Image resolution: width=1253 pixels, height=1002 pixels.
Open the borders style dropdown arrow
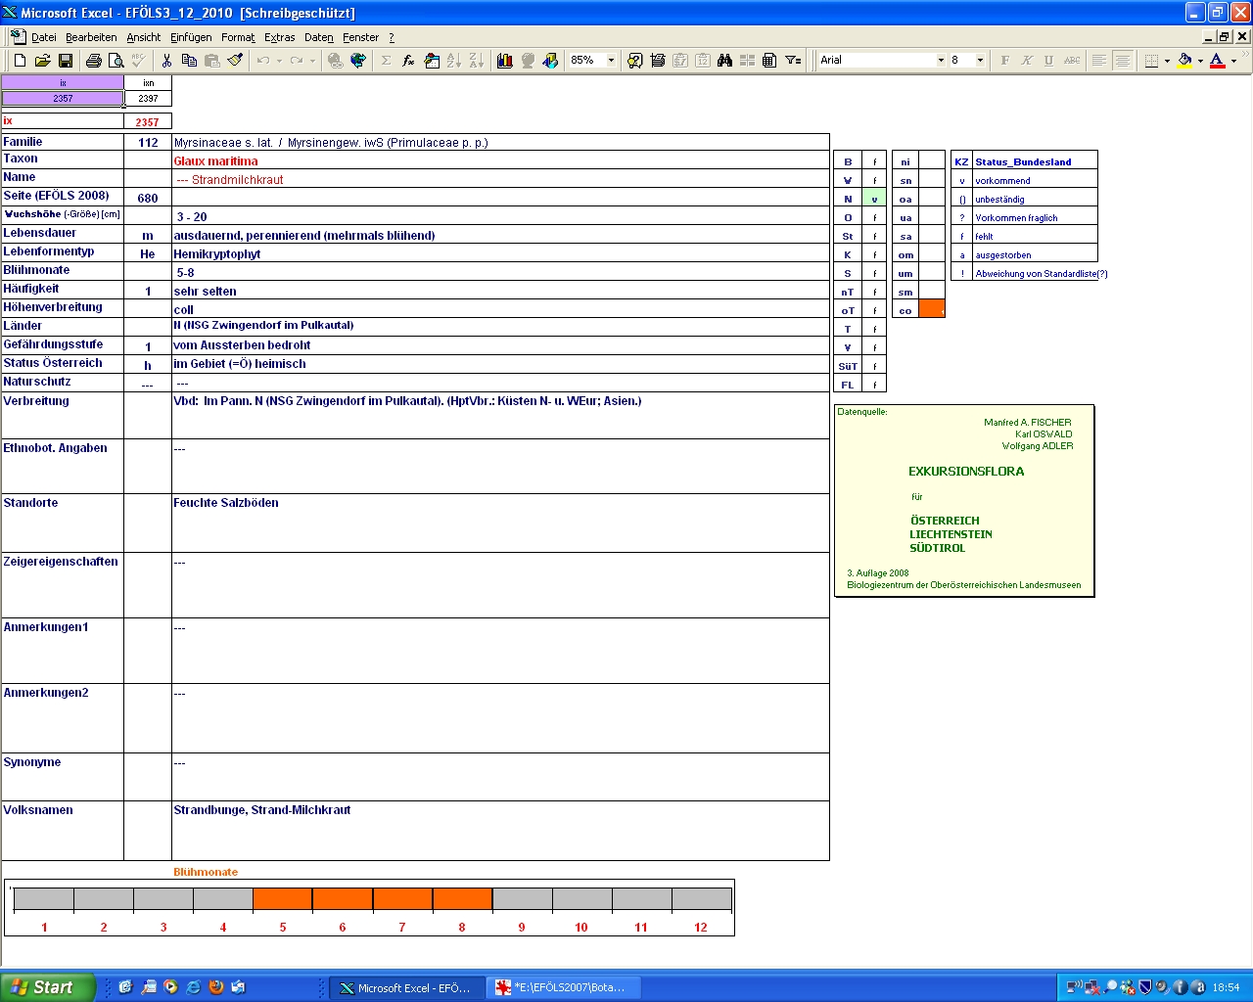point(1167,61)
